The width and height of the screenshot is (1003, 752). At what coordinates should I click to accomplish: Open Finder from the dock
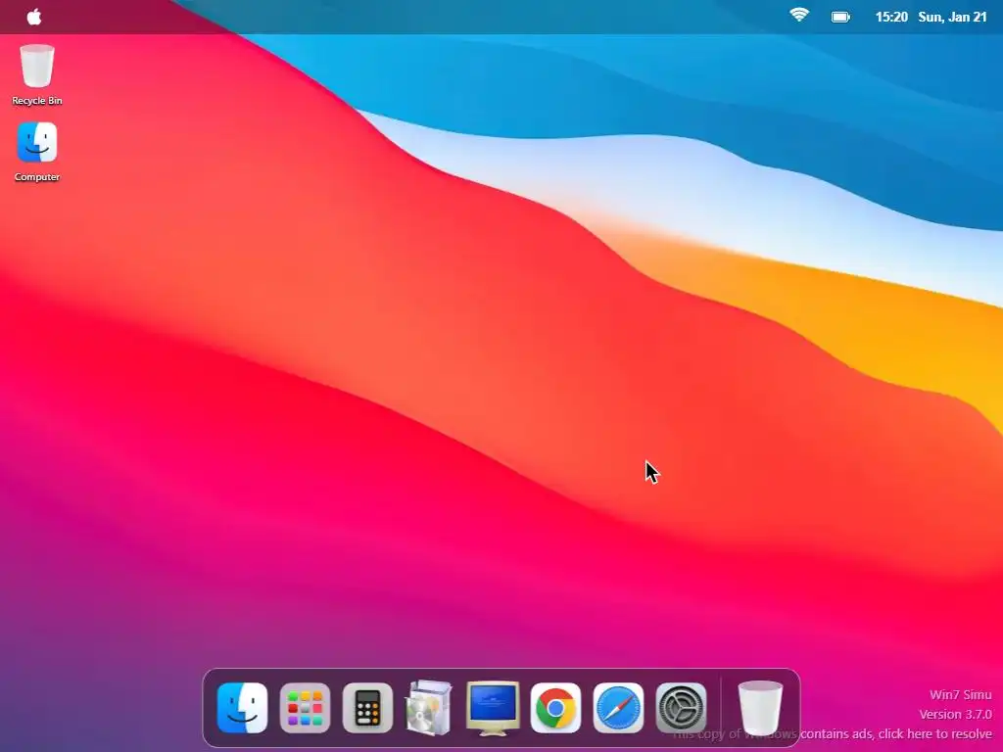[x=243, y=708]
